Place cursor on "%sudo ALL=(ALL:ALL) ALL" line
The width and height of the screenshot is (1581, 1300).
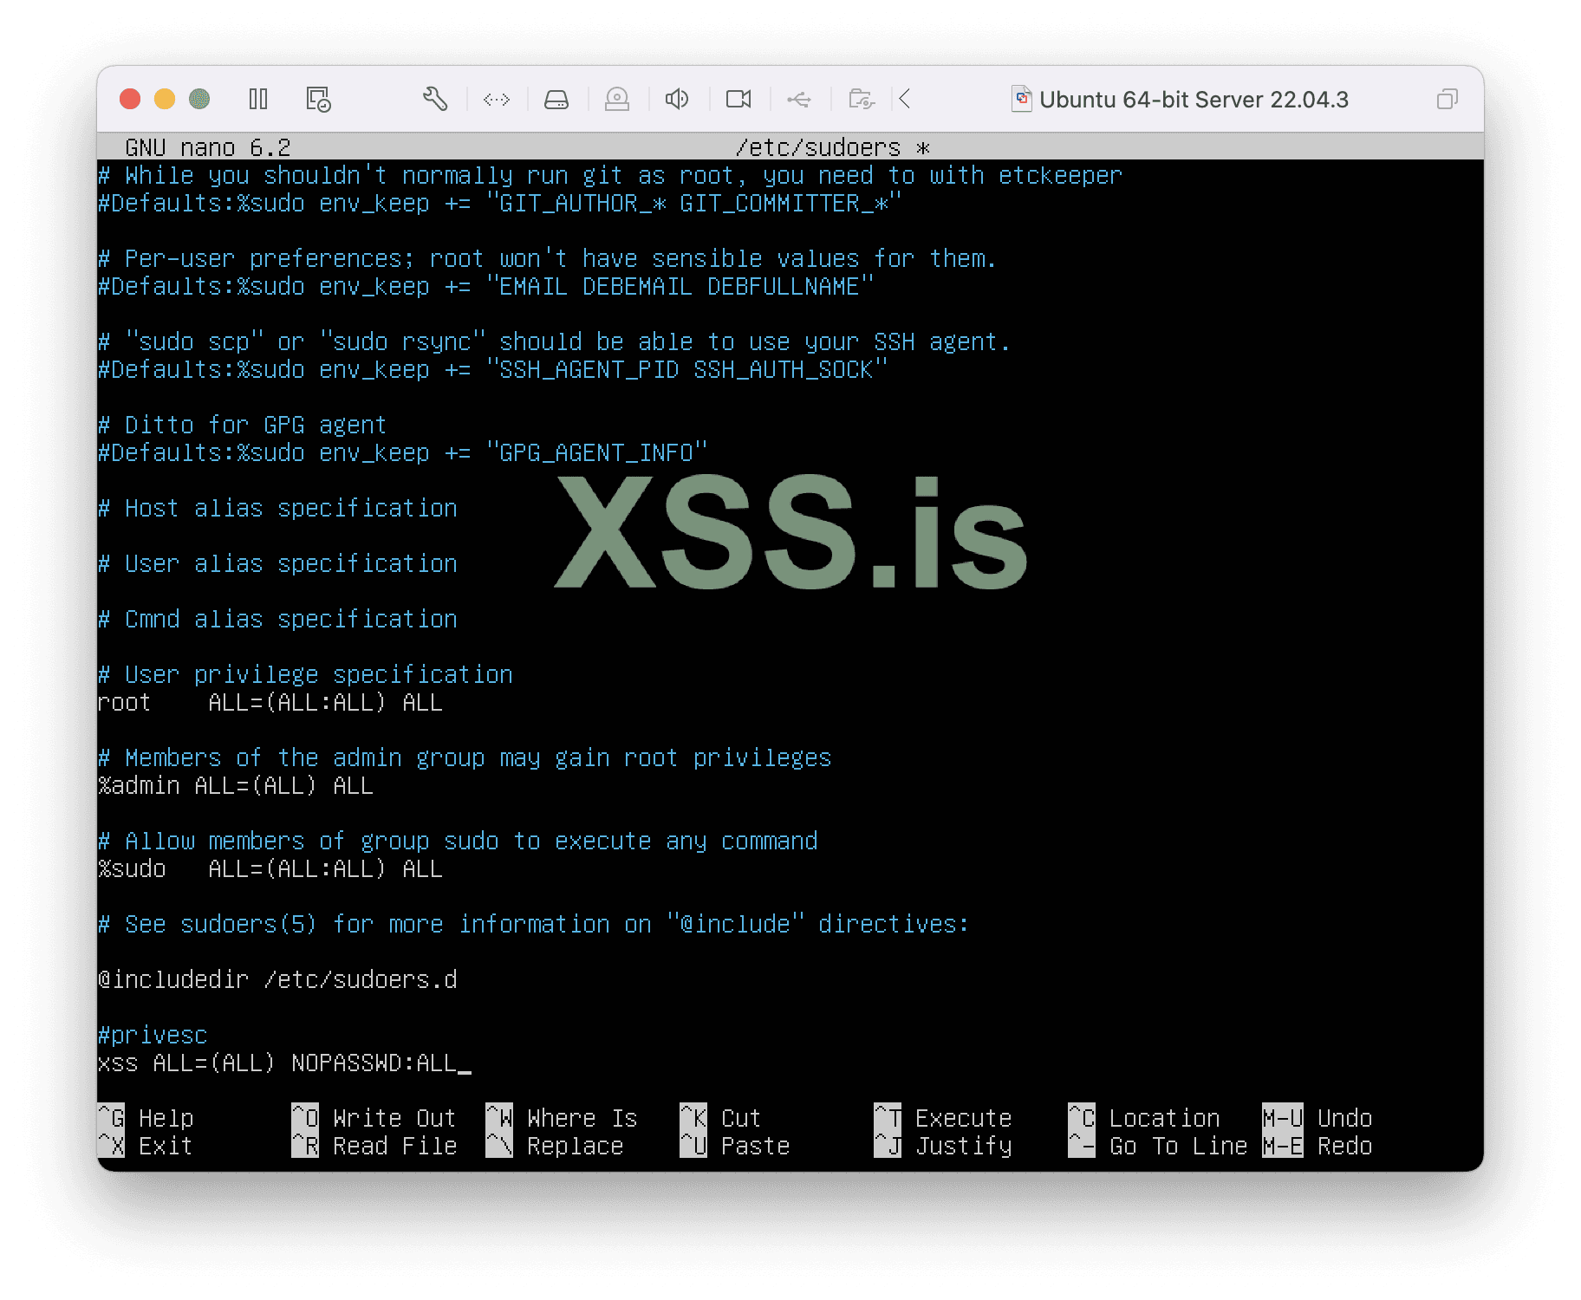pos(270,868)
